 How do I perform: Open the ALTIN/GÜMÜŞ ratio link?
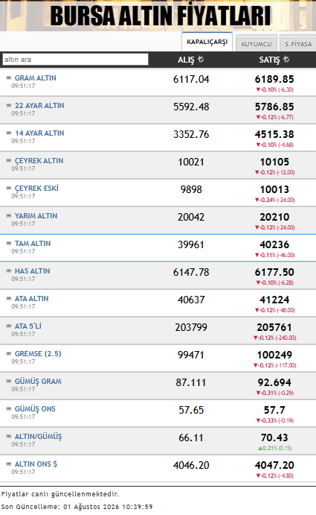[39, 437]
